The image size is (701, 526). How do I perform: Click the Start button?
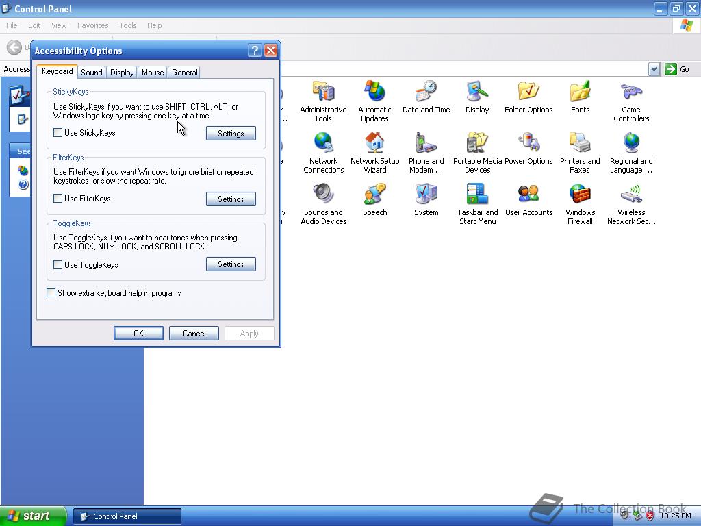(x=33, y=516)
